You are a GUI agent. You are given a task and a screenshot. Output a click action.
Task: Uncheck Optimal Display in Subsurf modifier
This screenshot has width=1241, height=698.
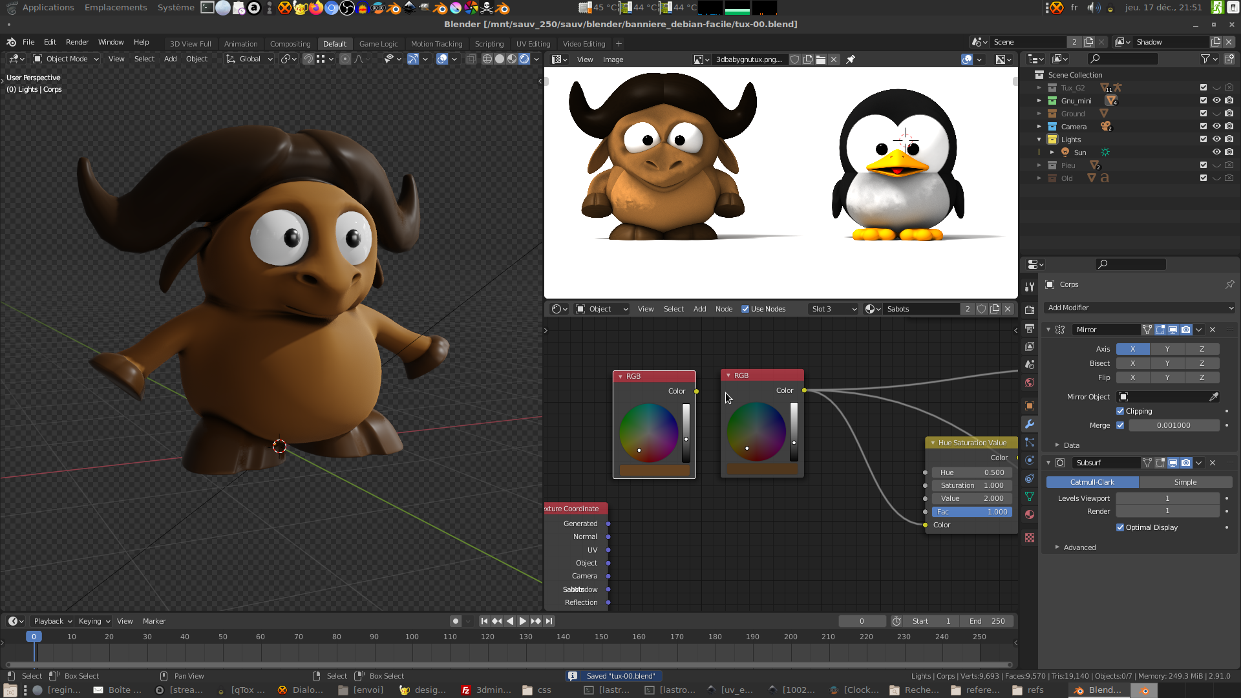(1120, 527)
